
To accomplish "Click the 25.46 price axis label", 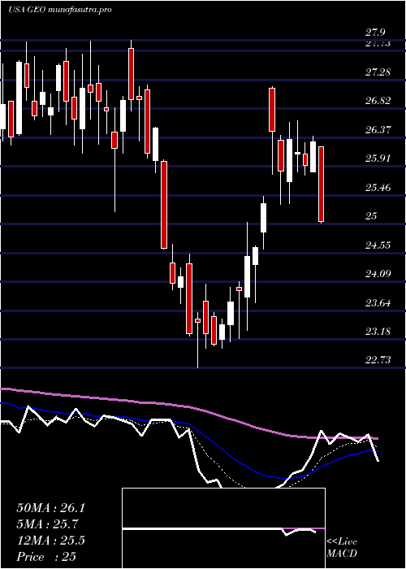I will click(x=378, y=188).
